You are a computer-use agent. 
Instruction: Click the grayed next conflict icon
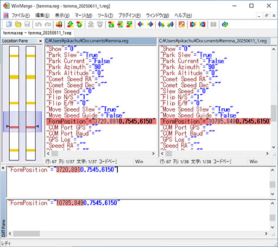click(x=91, y=24)
